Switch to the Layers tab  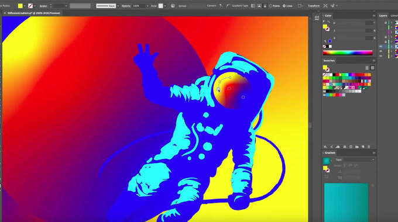pyautogui.click(x=383, y=16)
